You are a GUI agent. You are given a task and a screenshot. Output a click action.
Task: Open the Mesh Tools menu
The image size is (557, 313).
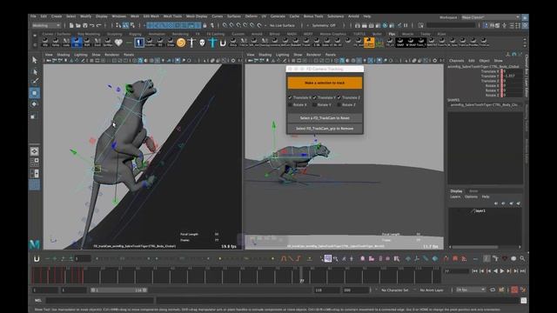pos(172,17)
